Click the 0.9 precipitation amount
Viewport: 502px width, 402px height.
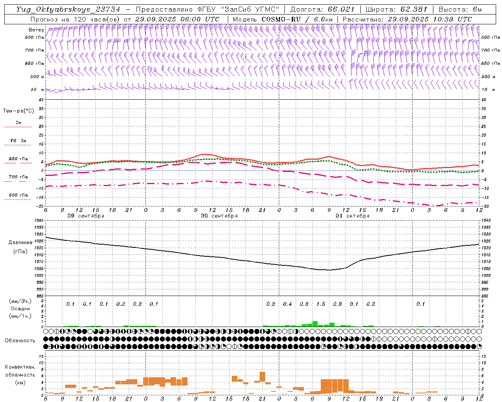pyautogui.click(x=337, y=304)
